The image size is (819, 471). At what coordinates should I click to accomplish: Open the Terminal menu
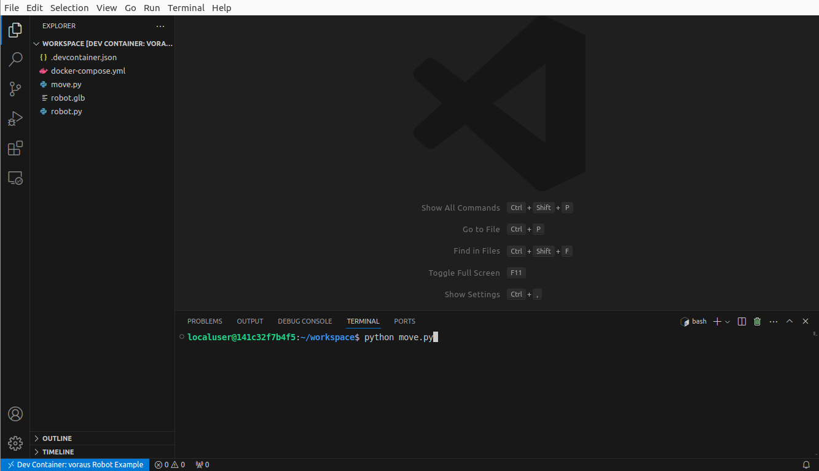(186, 8)
